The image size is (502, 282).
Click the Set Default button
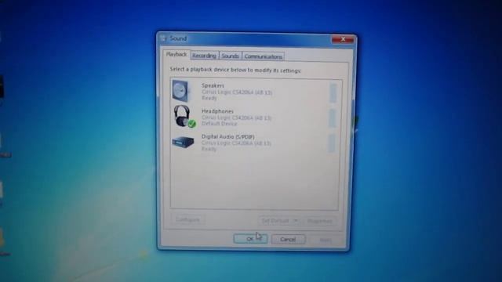click(275, 221)
